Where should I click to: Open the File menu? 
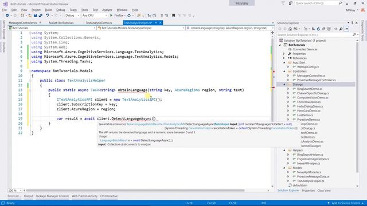(x=5, y=10)
